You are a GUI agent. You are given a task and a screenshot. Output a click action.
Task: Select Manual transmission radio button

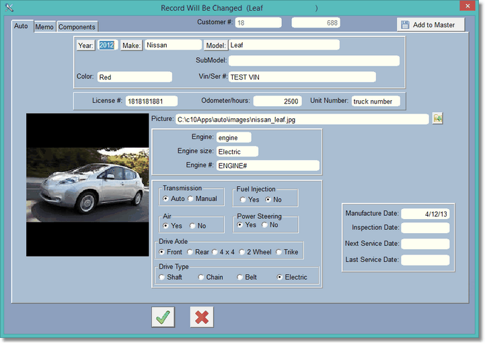(x=190, y=200)
